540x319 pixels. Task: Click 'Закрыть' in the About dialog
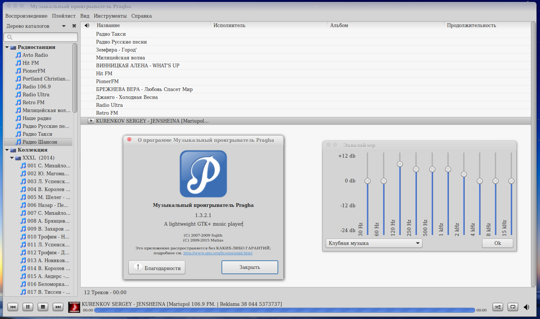pyautogui.click(x=250, y=267)
